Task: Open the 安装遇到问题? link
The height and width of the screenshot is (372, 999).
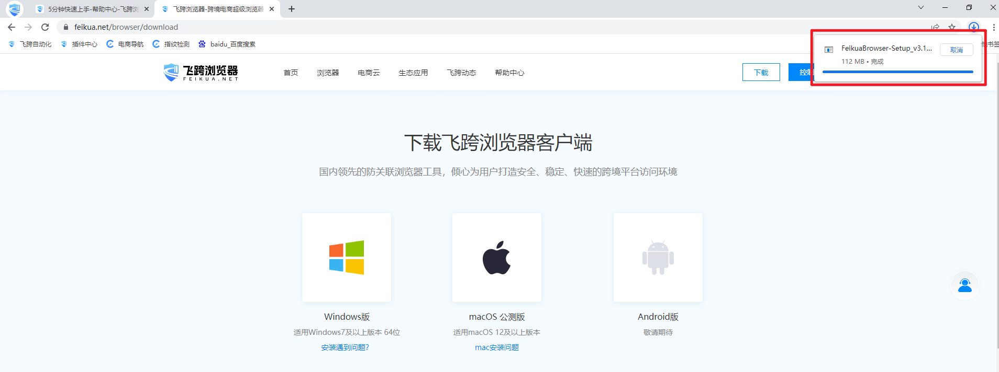Action: [345, 347]
